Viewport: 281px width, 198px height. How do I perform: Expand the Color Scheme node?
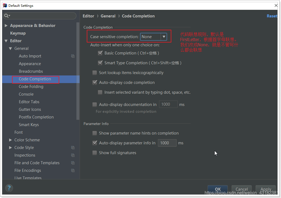10,140
